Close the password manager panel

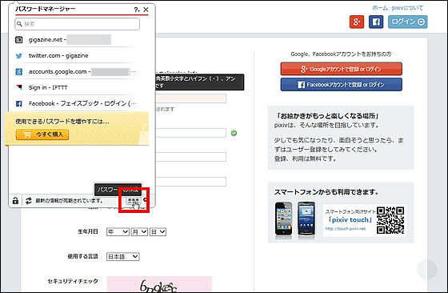click(146, 10)
